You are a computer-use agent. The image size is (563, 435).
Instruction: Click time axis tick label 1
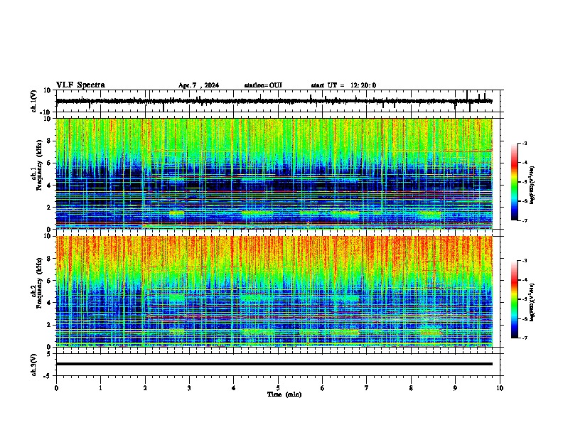(100, 388)
